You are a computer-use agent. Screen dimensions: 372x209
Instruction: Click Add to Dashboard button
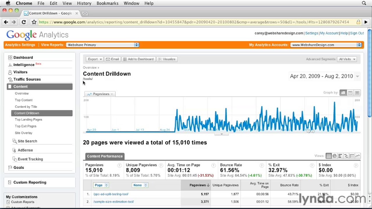138,59
